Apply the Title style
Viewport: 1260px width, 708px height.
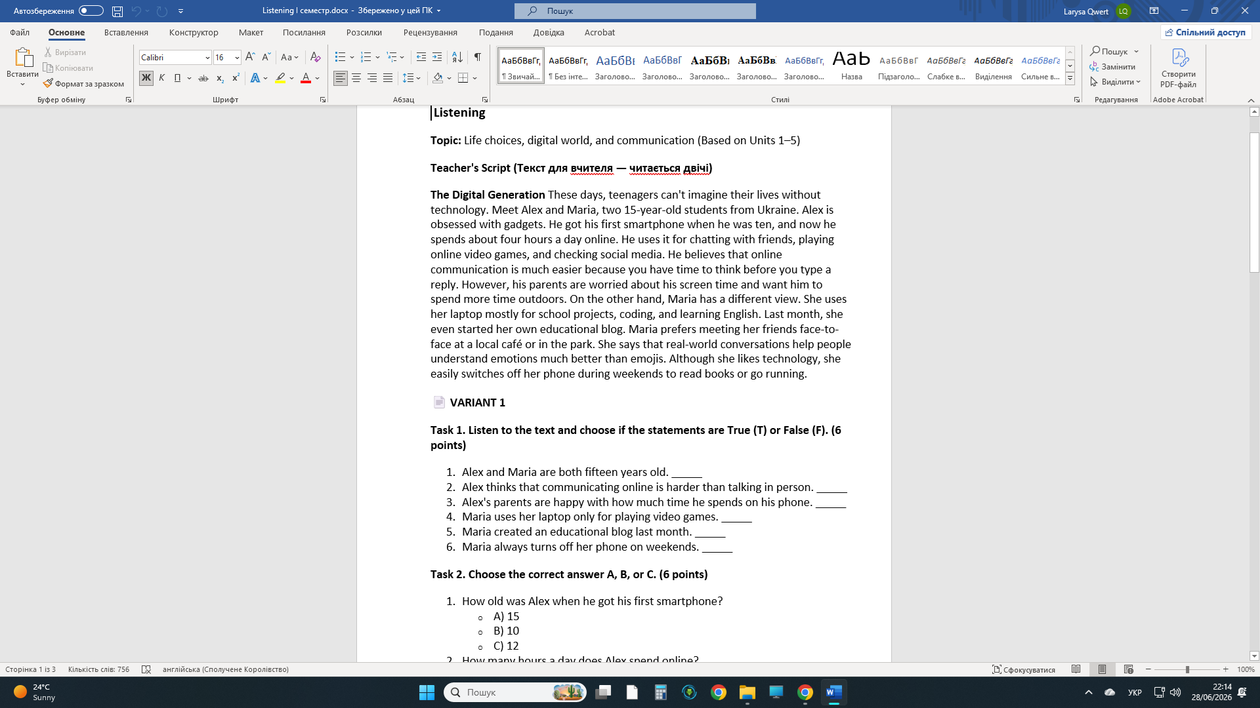click(x=852, y=66)
